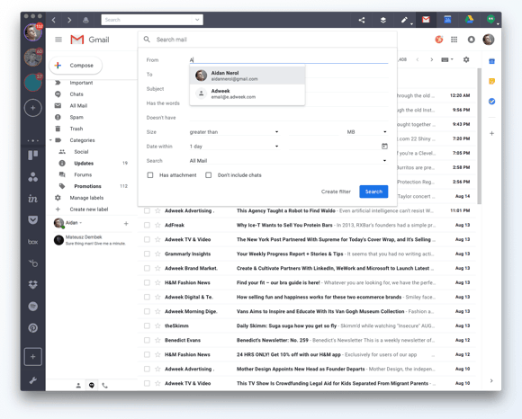The image size is (522, 419).
Task: Star the Adweek Morning Digest email
Action: point(157,311)
